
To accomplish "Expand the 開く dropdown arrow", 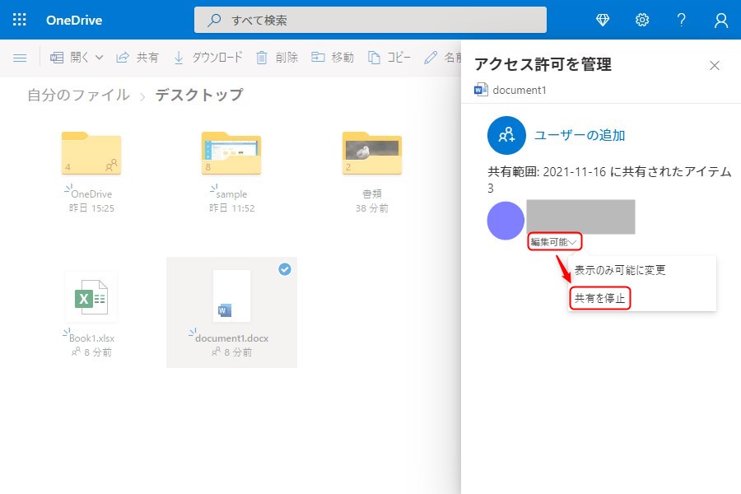I will pyautogui.click(x=100, y=58).
